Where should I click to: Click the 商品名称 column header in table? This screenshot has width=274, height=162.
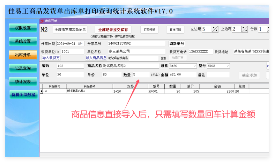(x=89, y=86)
